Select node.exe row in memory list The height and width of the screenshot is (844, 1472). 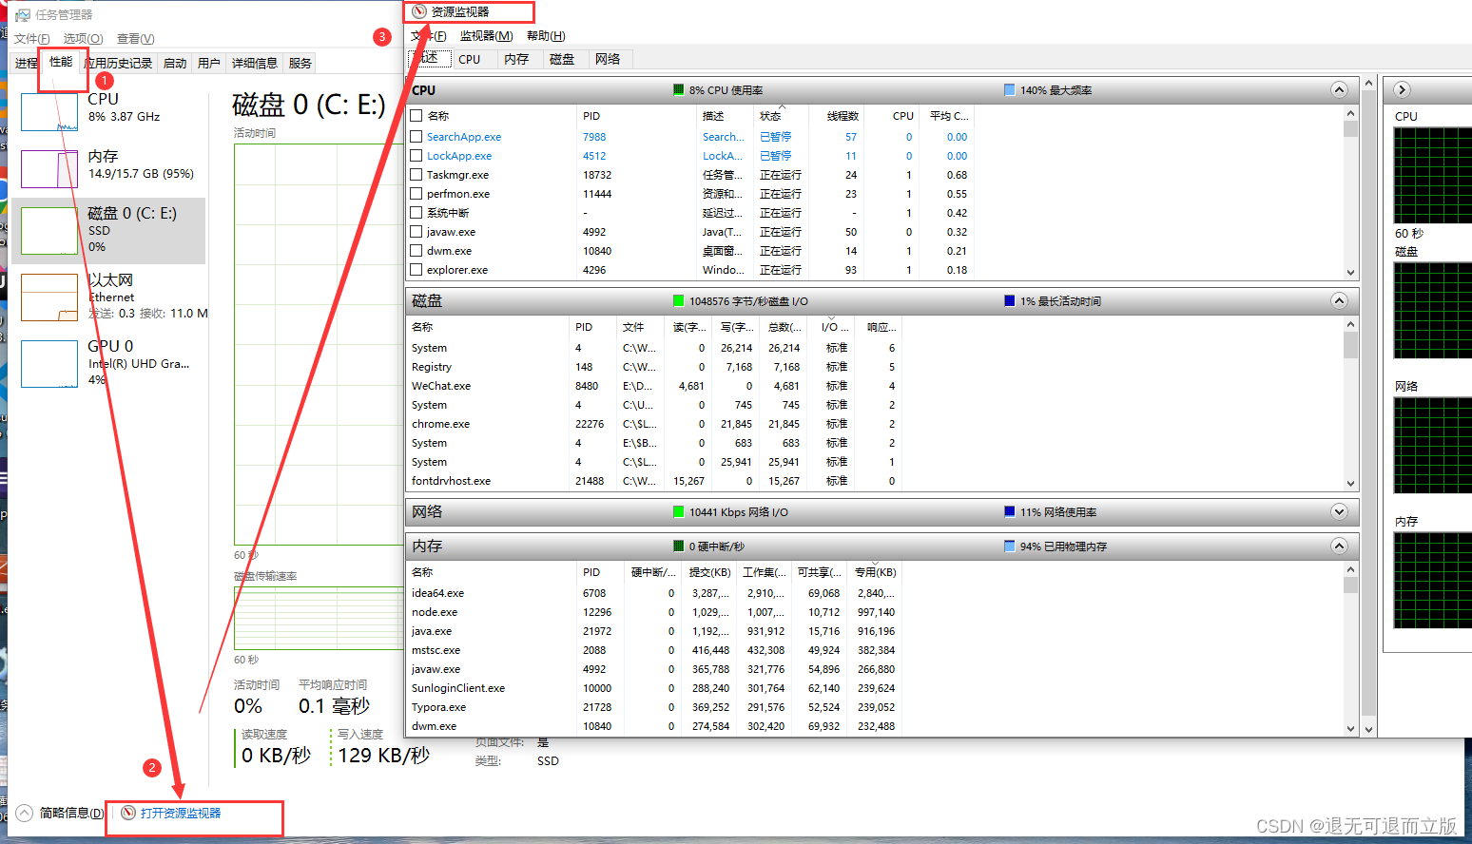coord(654,612)
